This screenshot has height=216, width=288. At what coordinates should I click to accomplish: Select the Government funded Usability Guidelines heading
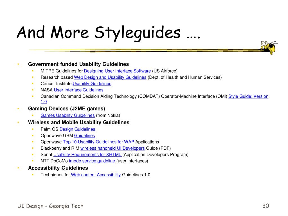78,64
